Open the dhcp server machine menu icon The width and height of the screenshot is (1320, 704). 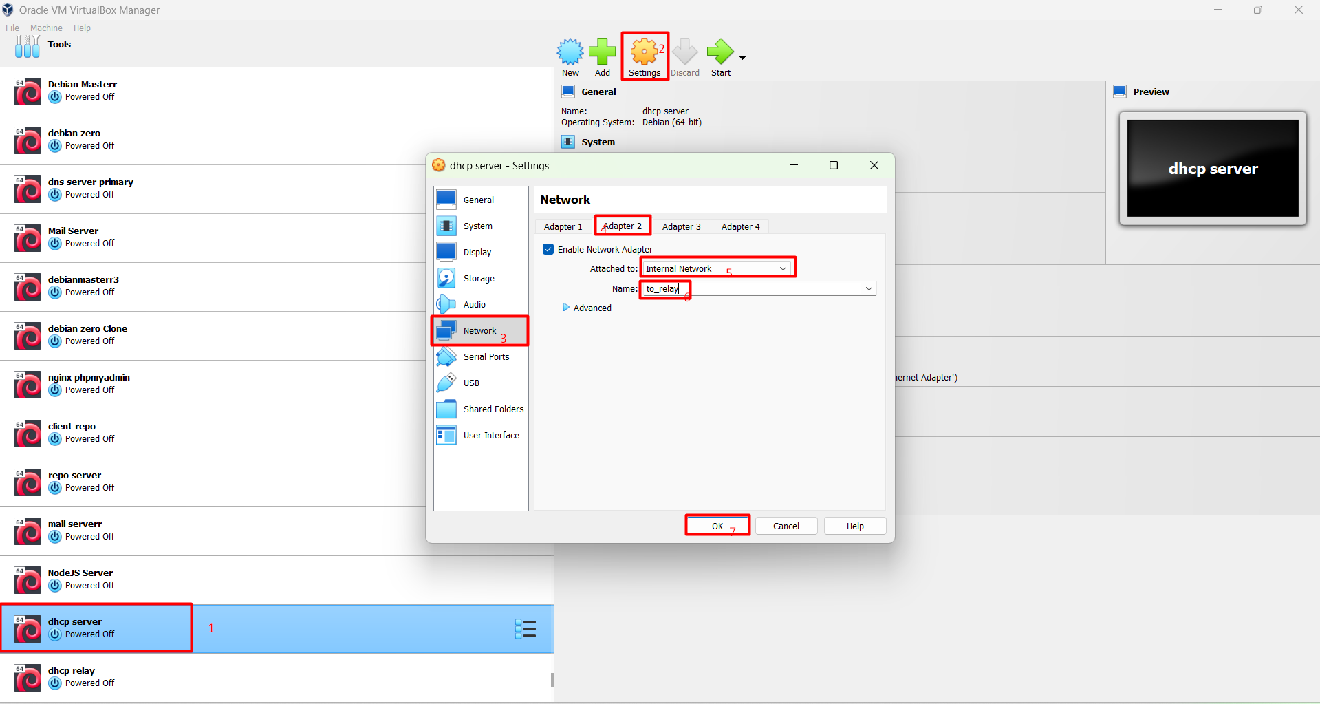(526, 629)
